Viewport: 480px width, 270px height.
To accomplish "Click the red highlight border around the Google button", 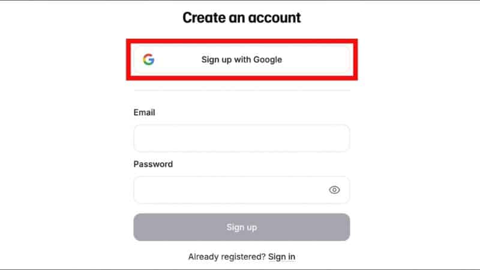I will pos(242,41).
